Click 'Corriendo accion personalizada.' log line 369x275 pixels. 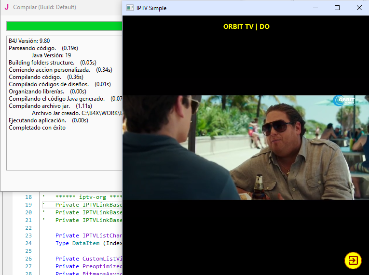tap(60, 70)
